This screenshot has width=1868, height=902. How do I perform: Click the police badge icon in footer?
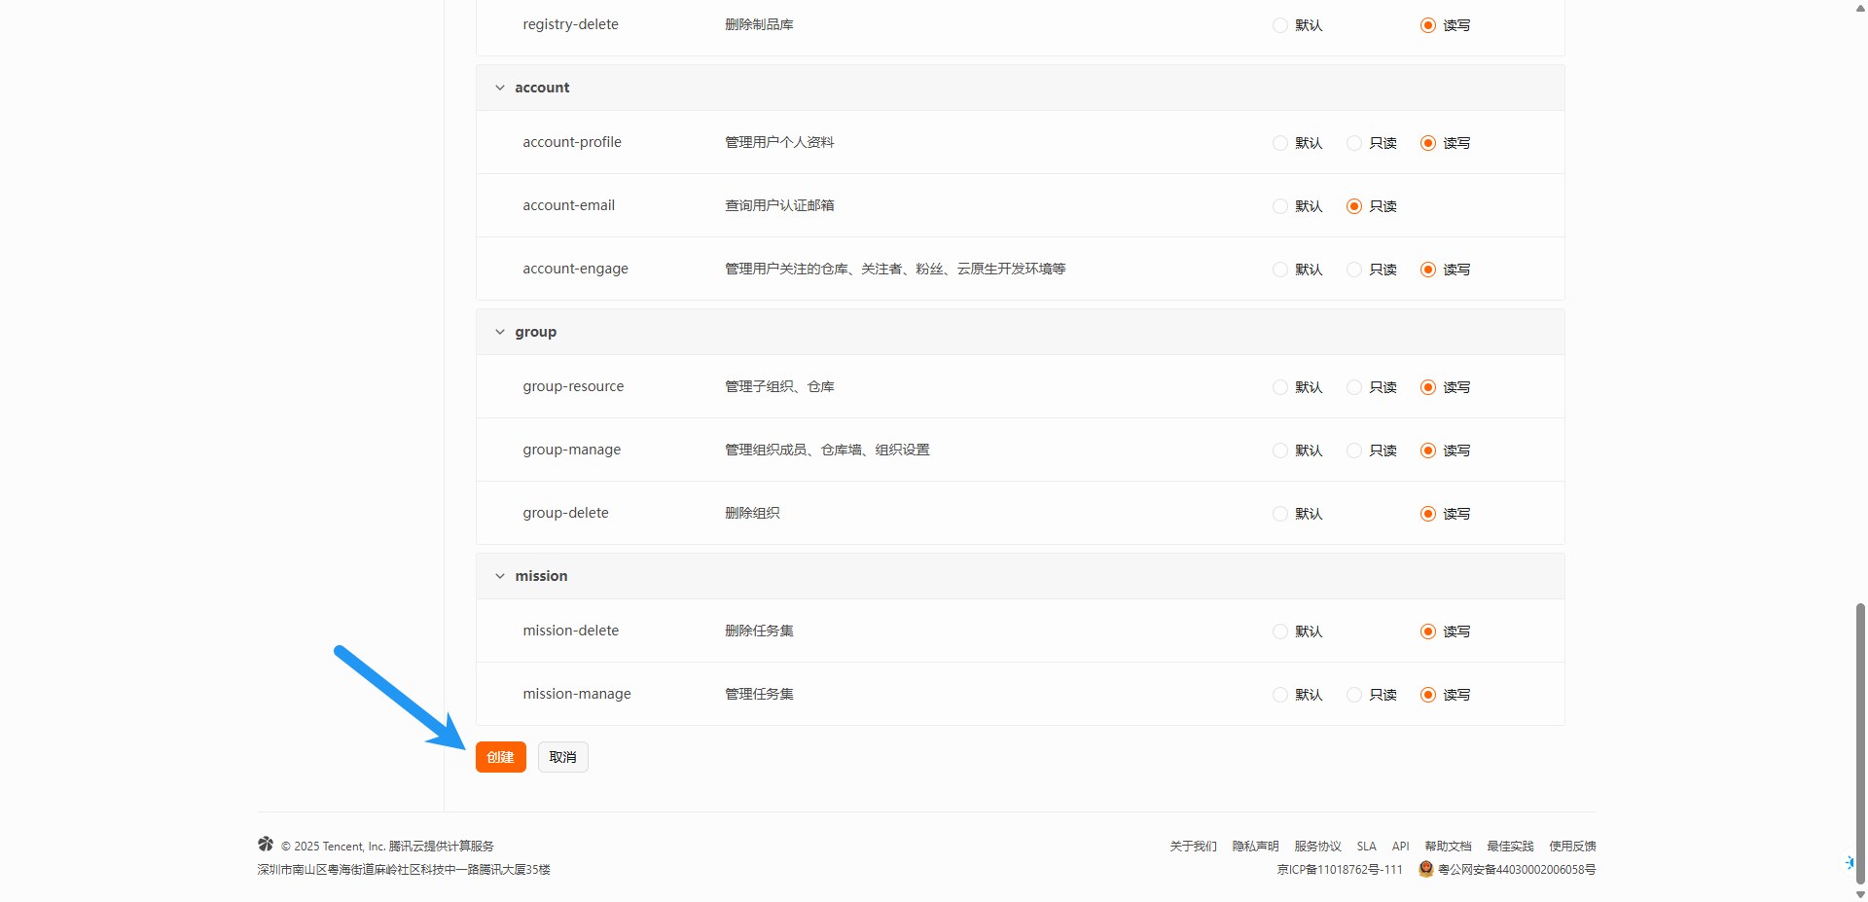(1426, 869)
